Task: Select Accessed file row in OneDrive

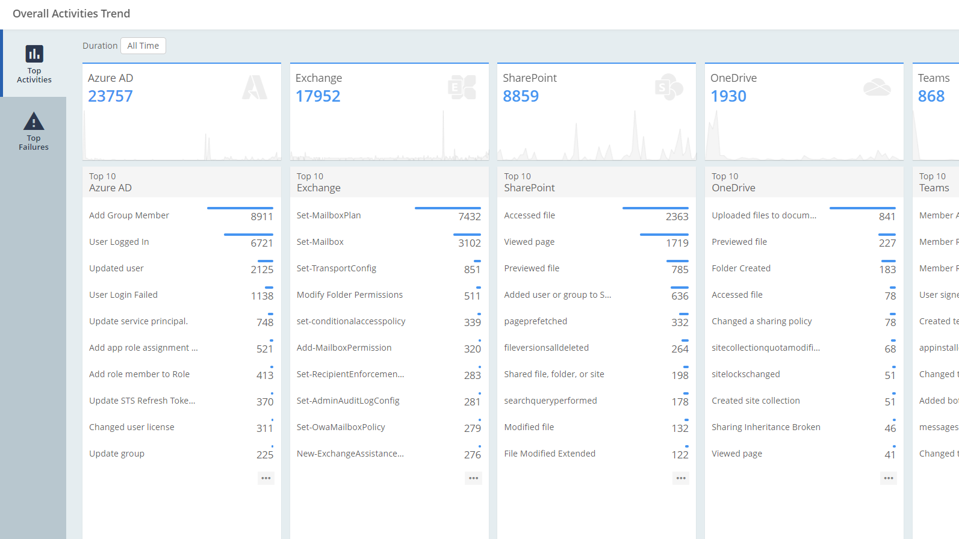Action: click(x=804, y=295)
